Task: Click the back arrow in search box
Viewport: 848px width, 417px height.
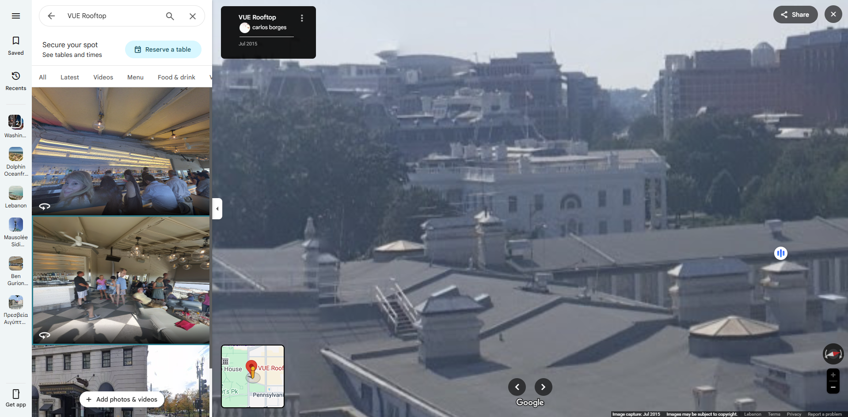Action: pos(51,16)
